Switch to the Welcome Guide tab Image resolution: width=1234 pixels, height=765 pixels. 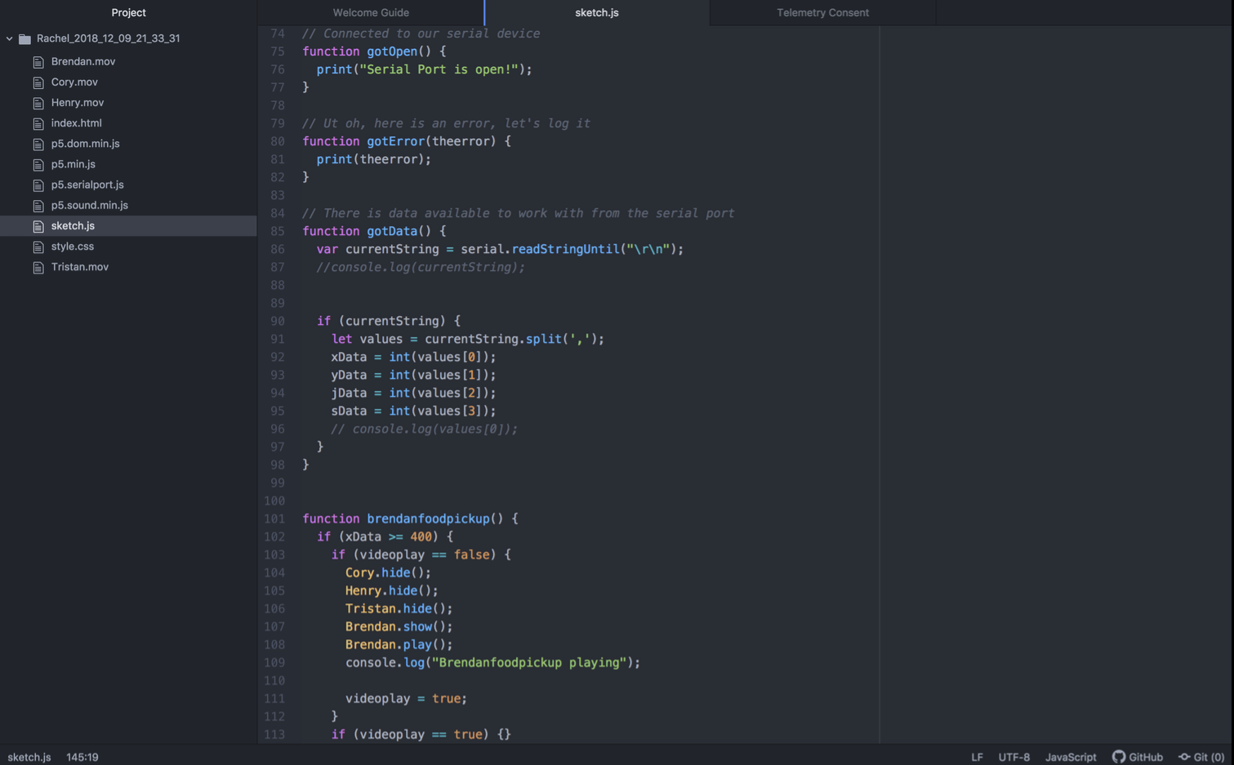click(371, 12)
